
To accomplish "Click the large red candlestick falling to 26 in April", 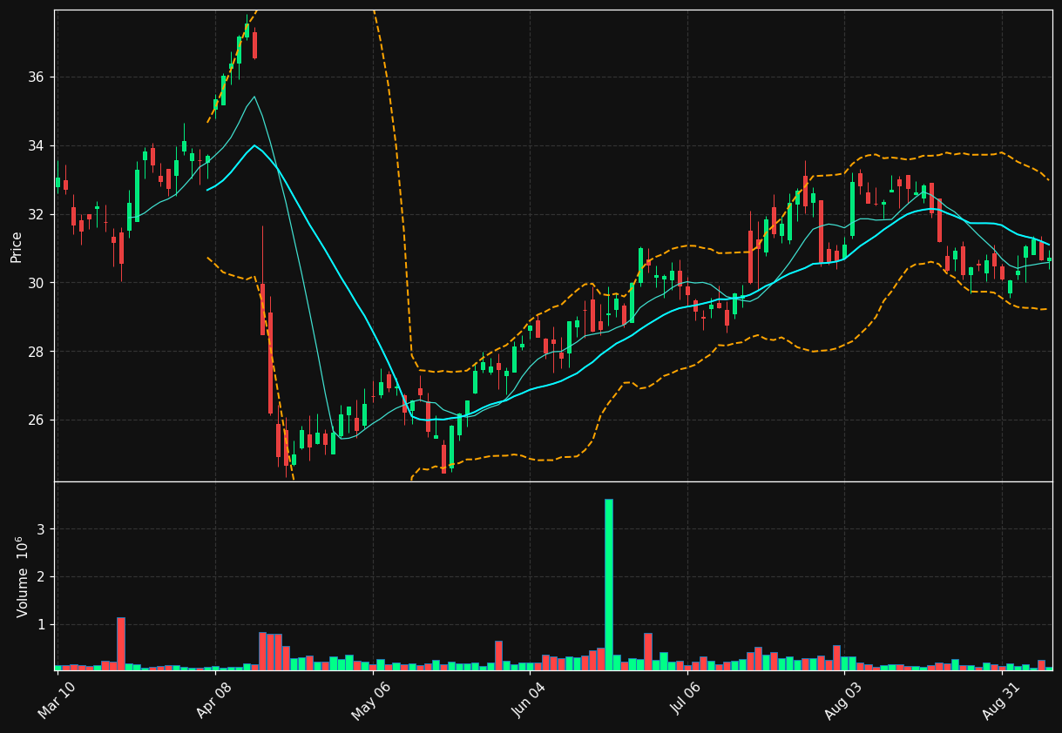I will [x=270, y=363].
